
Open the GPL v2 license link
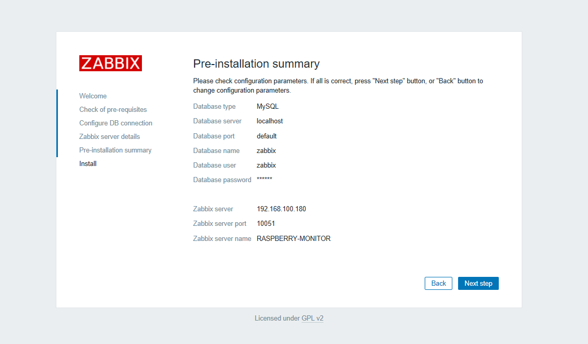(312, 318)
